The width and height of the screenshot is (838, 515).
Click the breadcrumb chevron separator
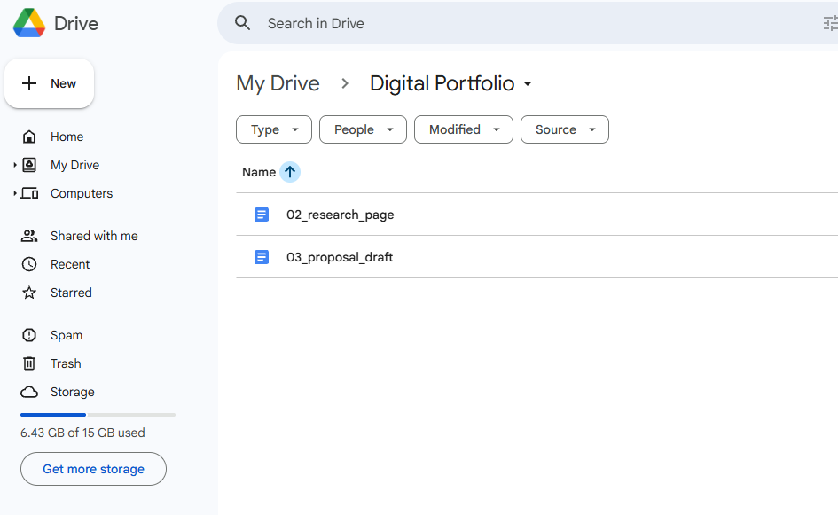(x=345, y=84)
